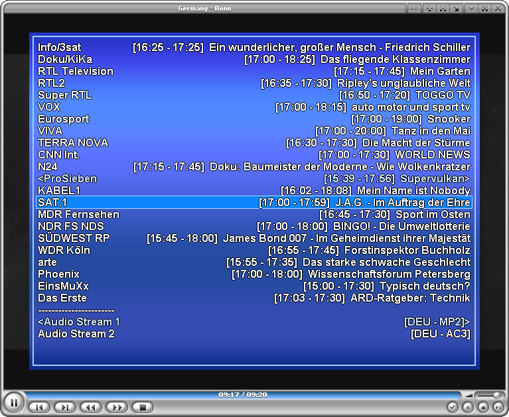The width and height of the screenshot is (509, 417).
Task: Select the arte channel row
Action: (x=254, y=262)
